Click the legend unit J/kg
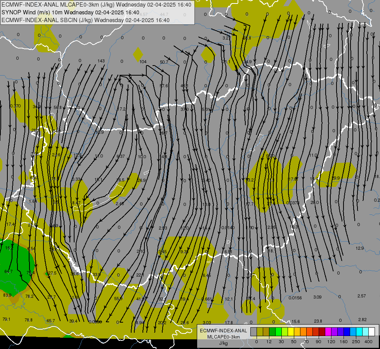Viewport: 380px width, 349px height. click(224, 343)
